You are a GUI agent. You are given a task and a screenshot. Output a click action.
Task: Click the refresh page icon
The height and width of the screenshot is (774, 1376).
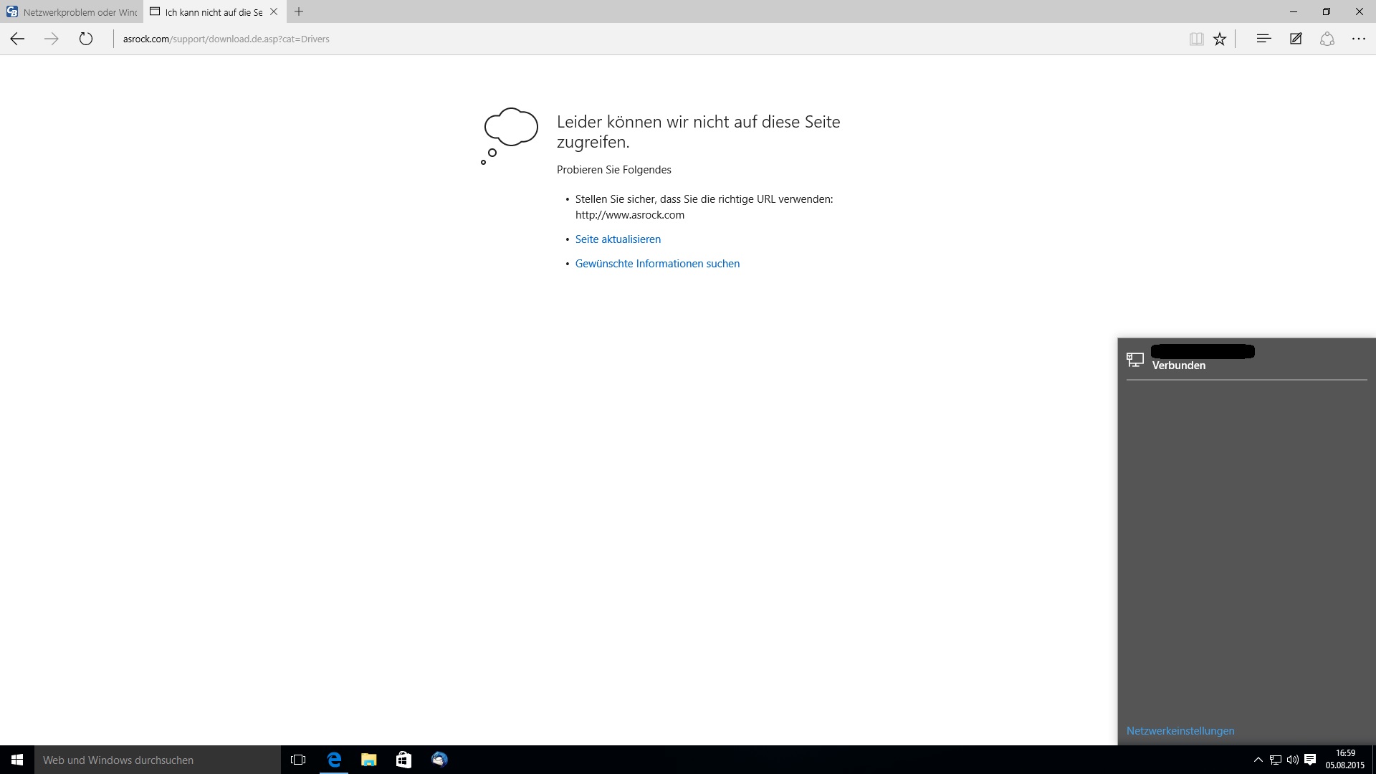coord(86,39)
